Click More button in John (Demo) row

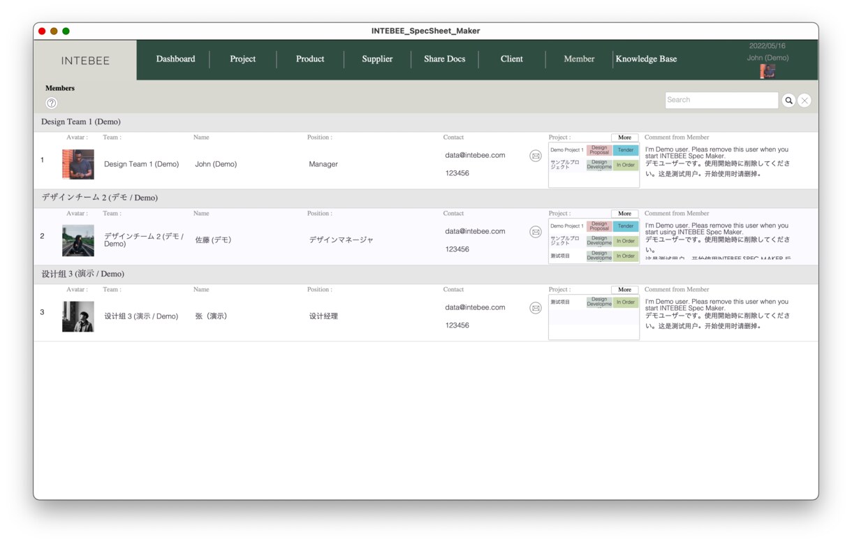pos(625,138)
